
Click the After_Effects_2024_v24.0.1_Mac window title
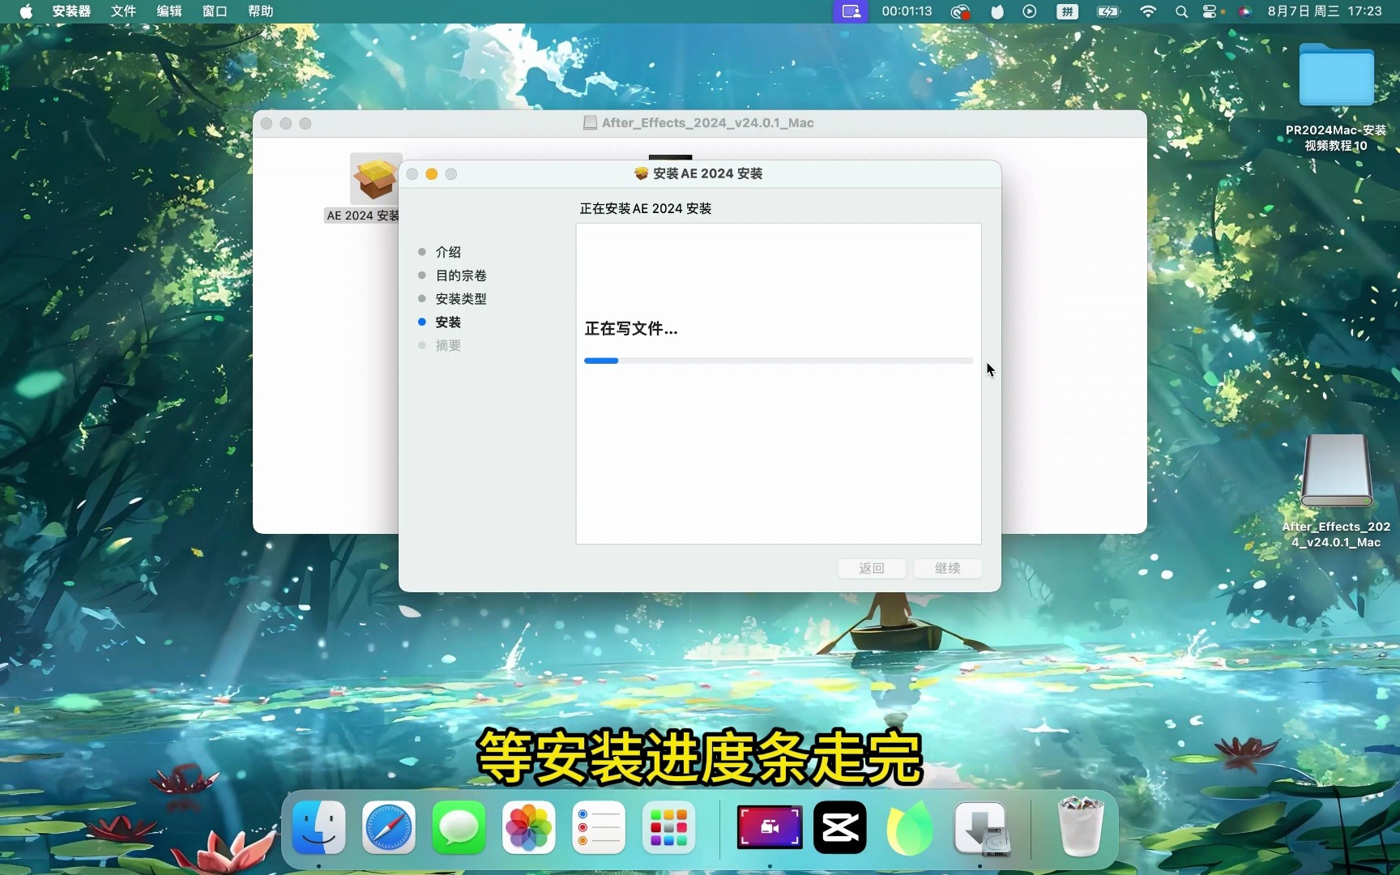[x=707, y=123]
